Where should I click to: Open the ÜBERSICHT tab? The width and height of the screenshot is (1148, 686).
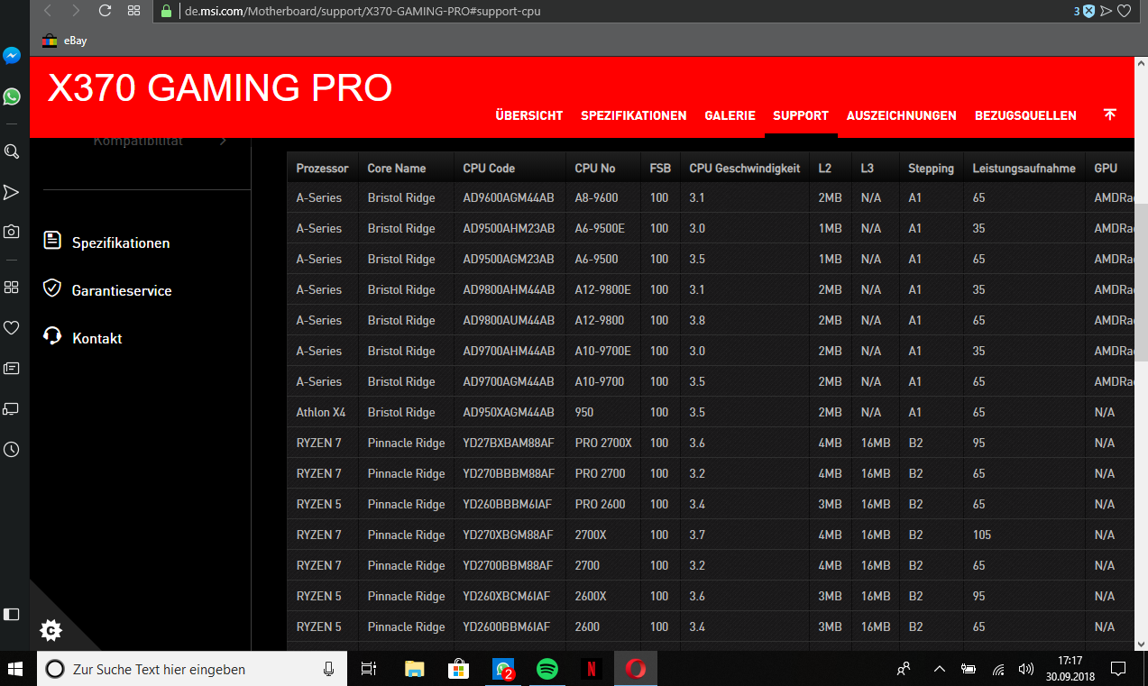pyautogui.click(x=529, y=115)
